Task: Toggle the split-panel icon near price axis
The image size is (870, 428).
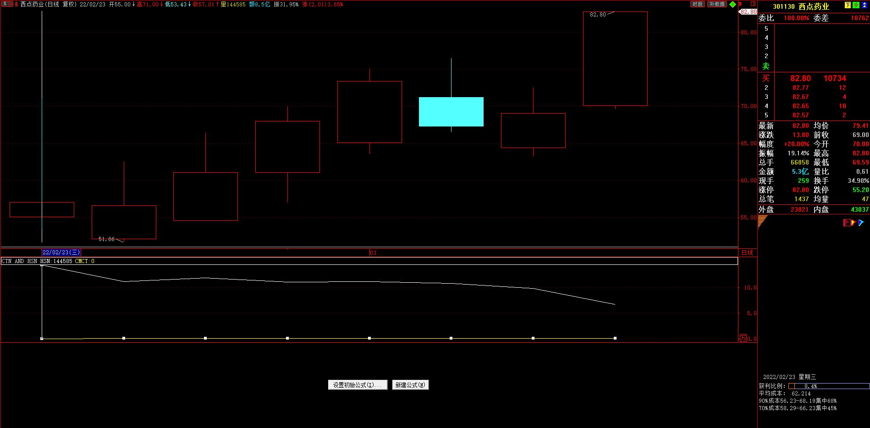Action: click(x=753, y=4)
